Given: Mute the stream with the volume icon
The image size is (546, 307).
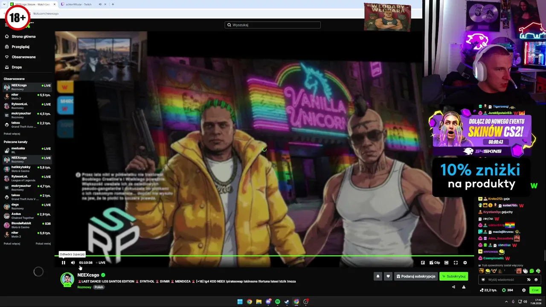Looking at the screenshot, I should tap(73, 263).
